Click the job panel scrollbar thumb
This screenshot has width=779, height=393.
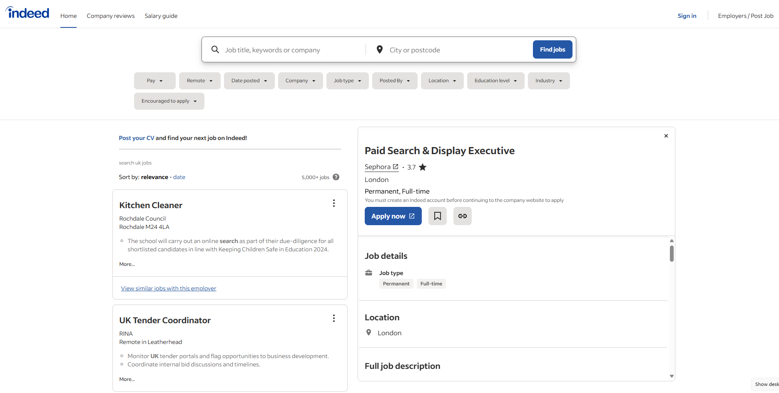click(x=672, y=253)
